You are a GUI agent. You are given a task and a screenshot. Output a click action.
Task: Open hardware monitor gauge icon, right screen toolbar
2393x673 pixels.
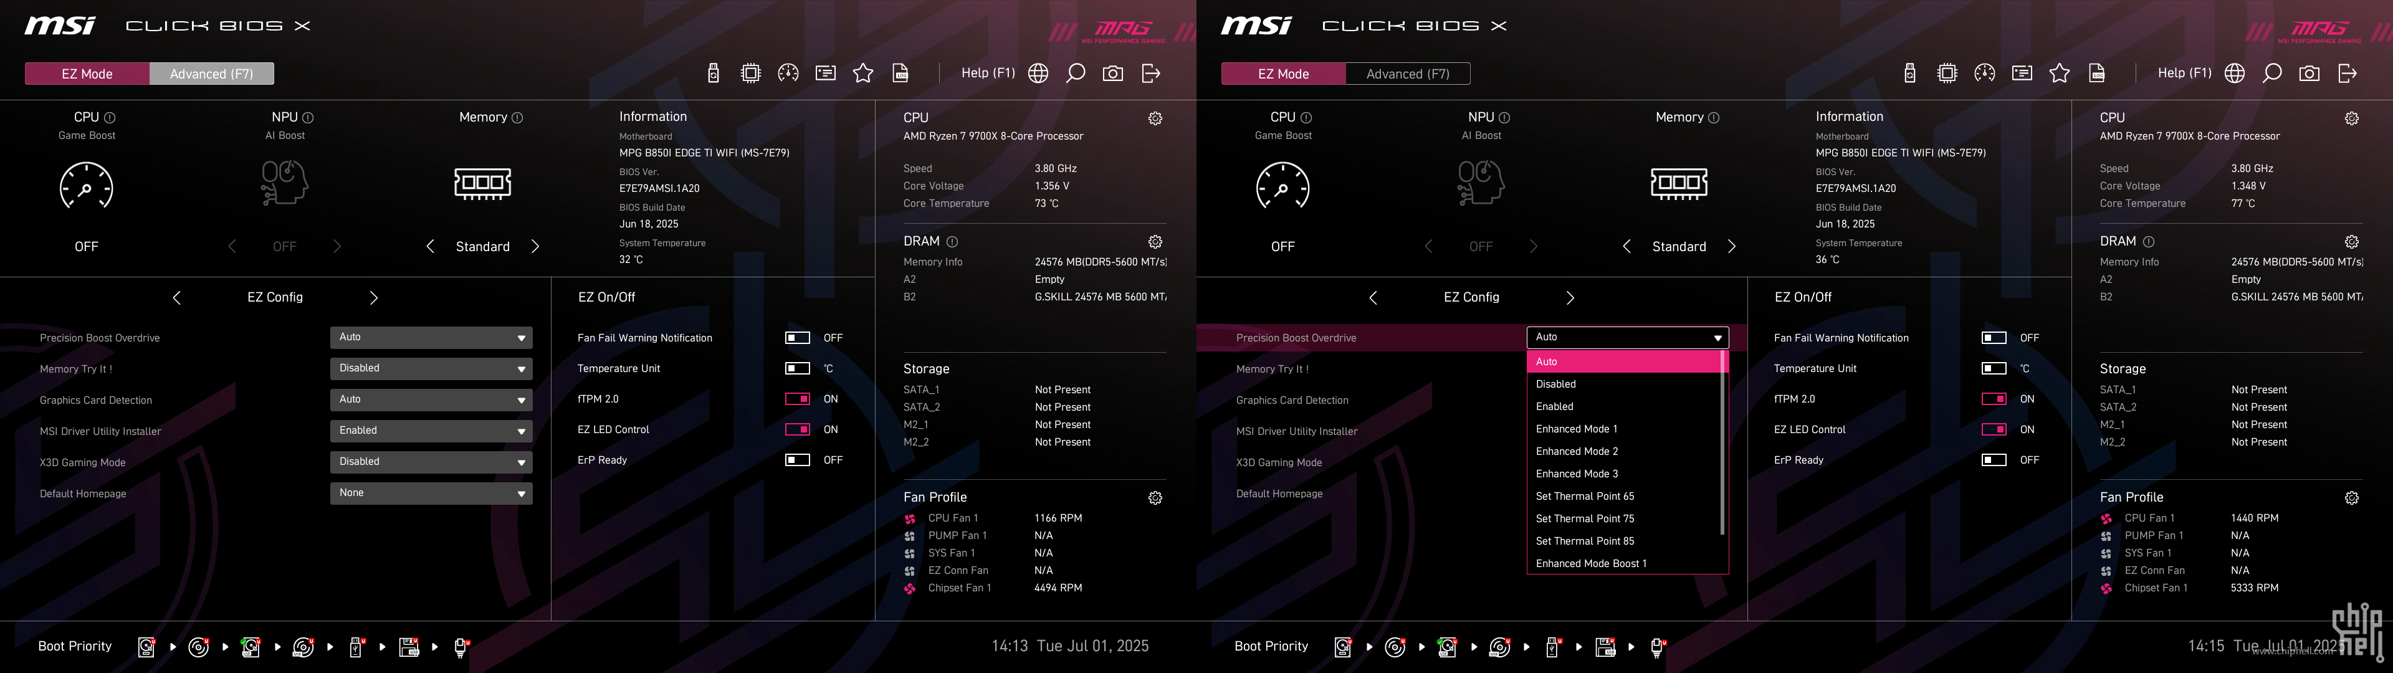tap(1984, 74)
